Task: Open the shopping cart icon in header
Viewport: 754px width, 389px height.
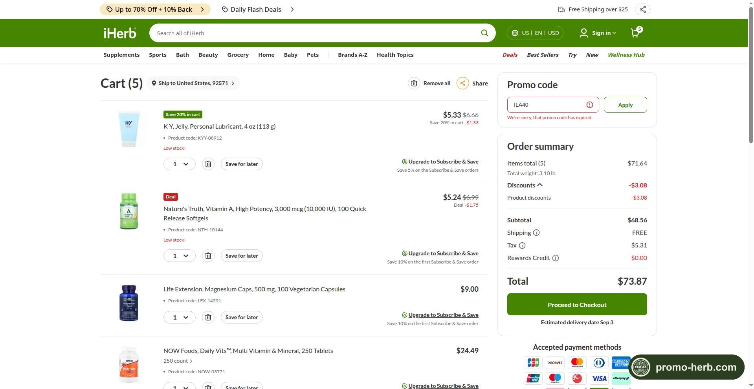Action: (x=635, y=33)
